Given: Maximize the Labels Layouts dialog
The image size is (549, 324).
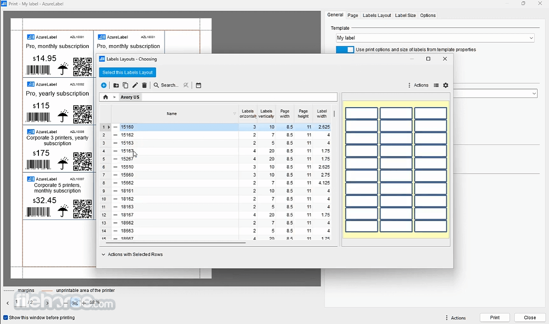Looking at the screenshot, I should click(x=428, y=59).
